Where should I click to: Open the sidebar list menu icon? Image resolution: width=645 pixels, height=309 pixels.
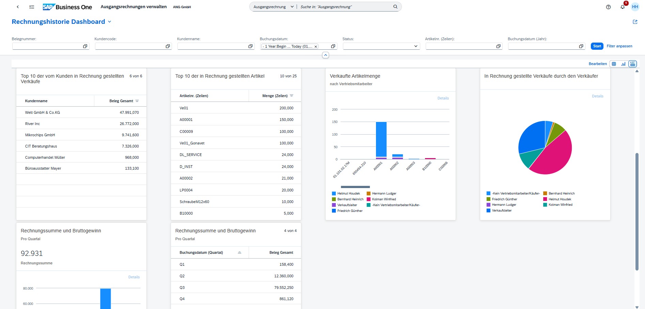32,7
